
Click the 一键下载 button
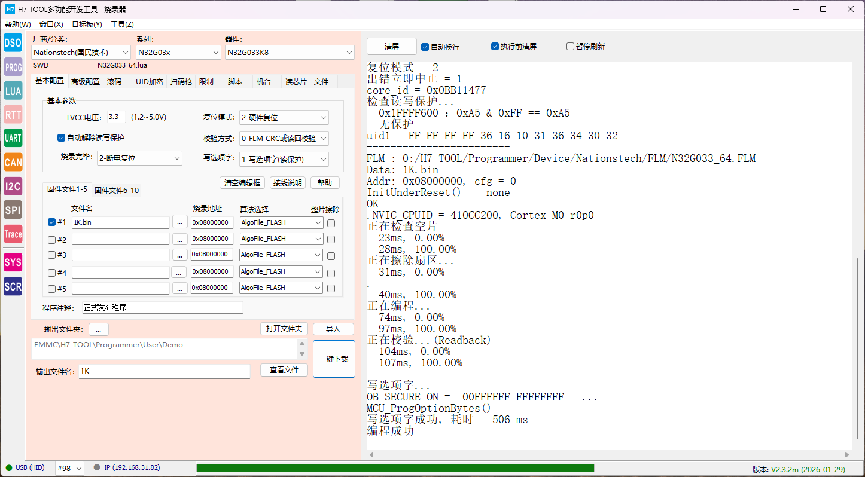click(333, 359)
